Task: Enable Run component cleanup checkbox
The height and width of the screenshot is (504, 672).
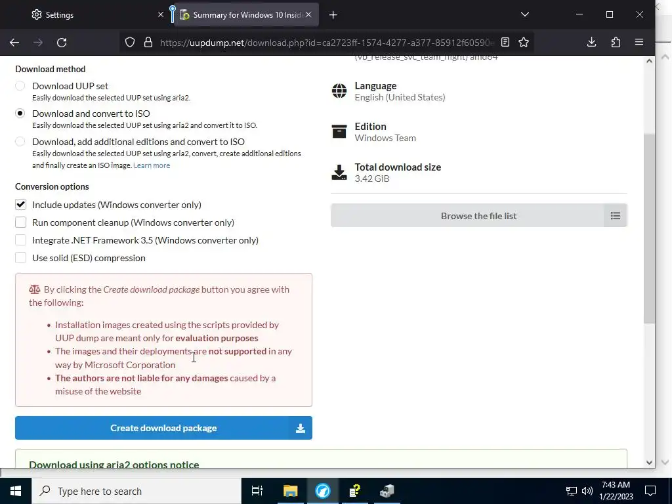Action: point(20,222)
